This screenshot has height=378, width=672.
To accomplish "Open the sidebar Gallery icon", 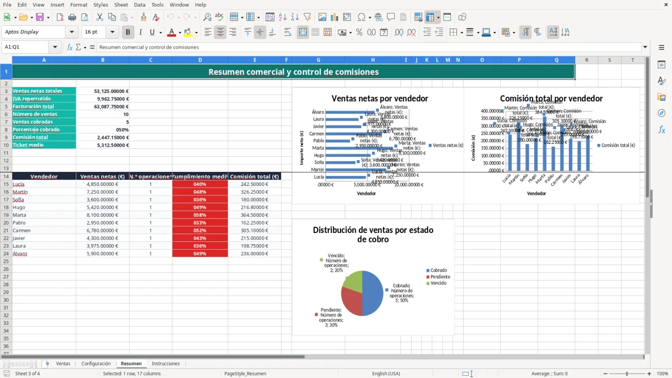I will tap(661, 97).
